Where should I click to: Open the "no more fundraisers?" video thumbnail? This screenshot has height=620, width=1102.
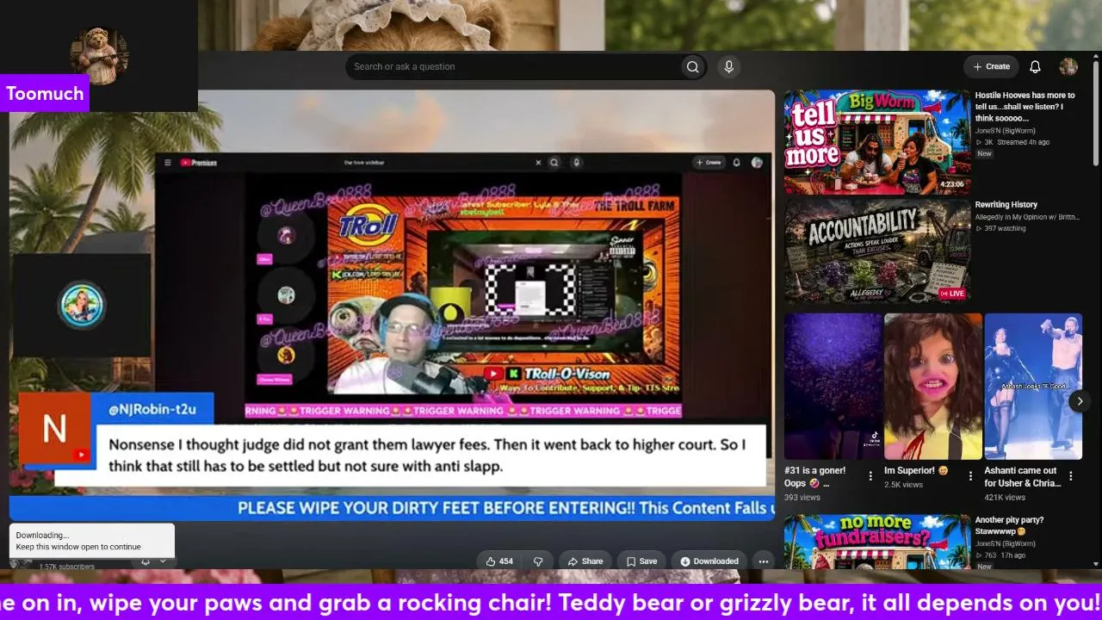(x=876, y=542)
